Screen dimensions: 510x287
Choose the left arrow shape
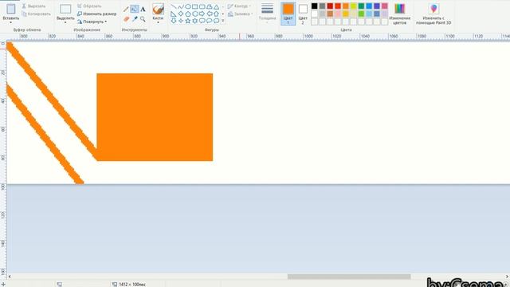coord(210,14)
